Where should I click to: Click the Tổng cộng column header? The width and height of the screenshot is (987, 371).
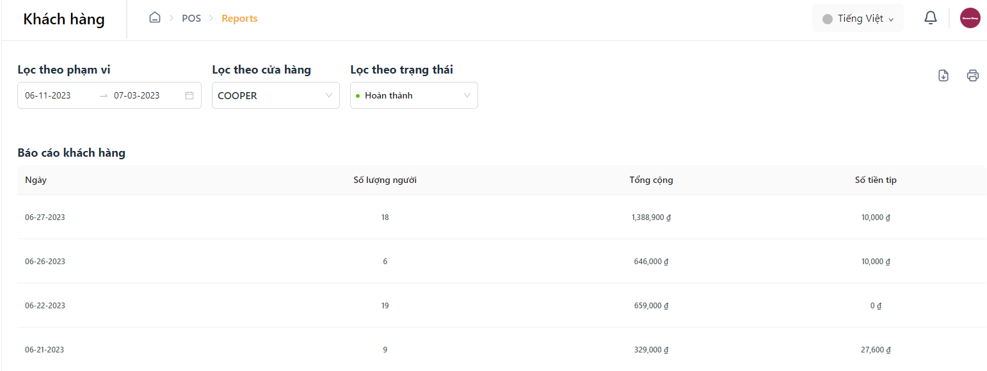coord(651,180)
